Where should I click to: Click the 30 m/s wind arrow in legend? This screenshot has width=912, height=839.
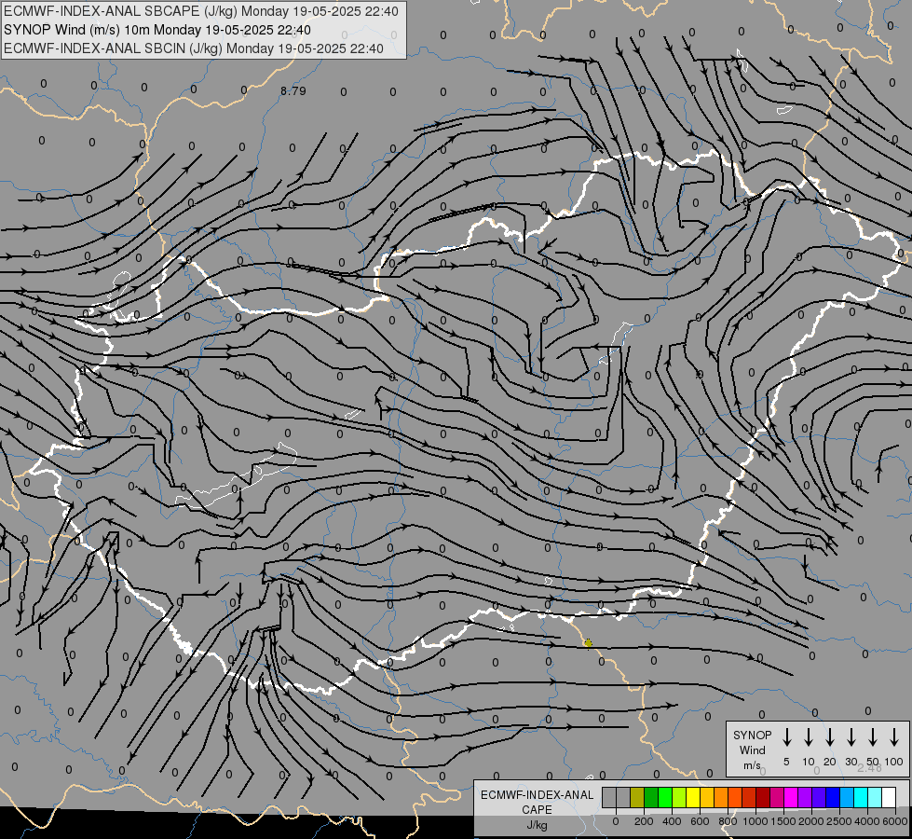click(851, 737)
